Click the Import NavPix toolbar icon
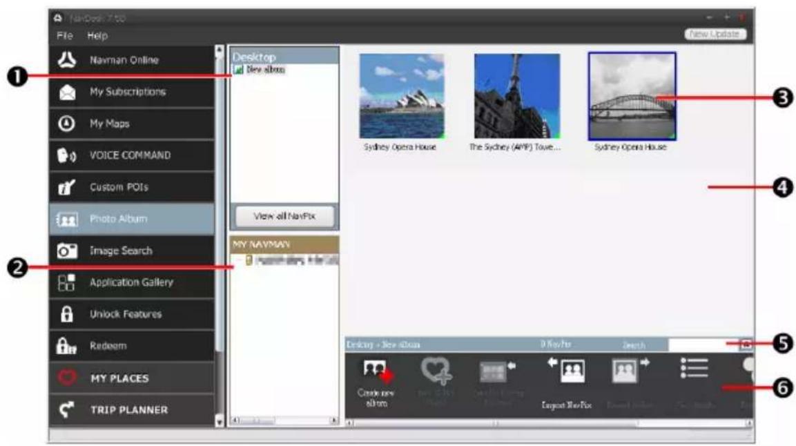This screenshot has width=796, height=446. pyautogui.click(x=567, y=370)
